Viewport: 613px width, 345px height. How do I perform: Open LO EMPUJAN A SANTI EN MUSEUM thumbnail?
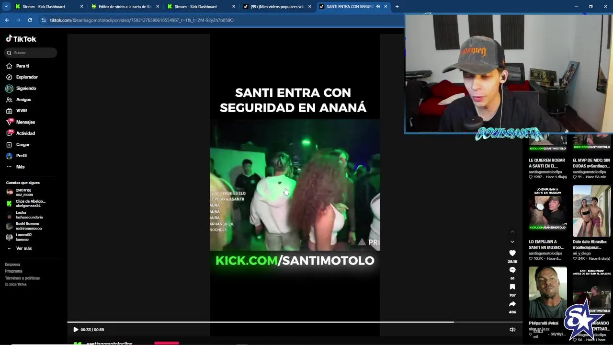pos(547,211)
